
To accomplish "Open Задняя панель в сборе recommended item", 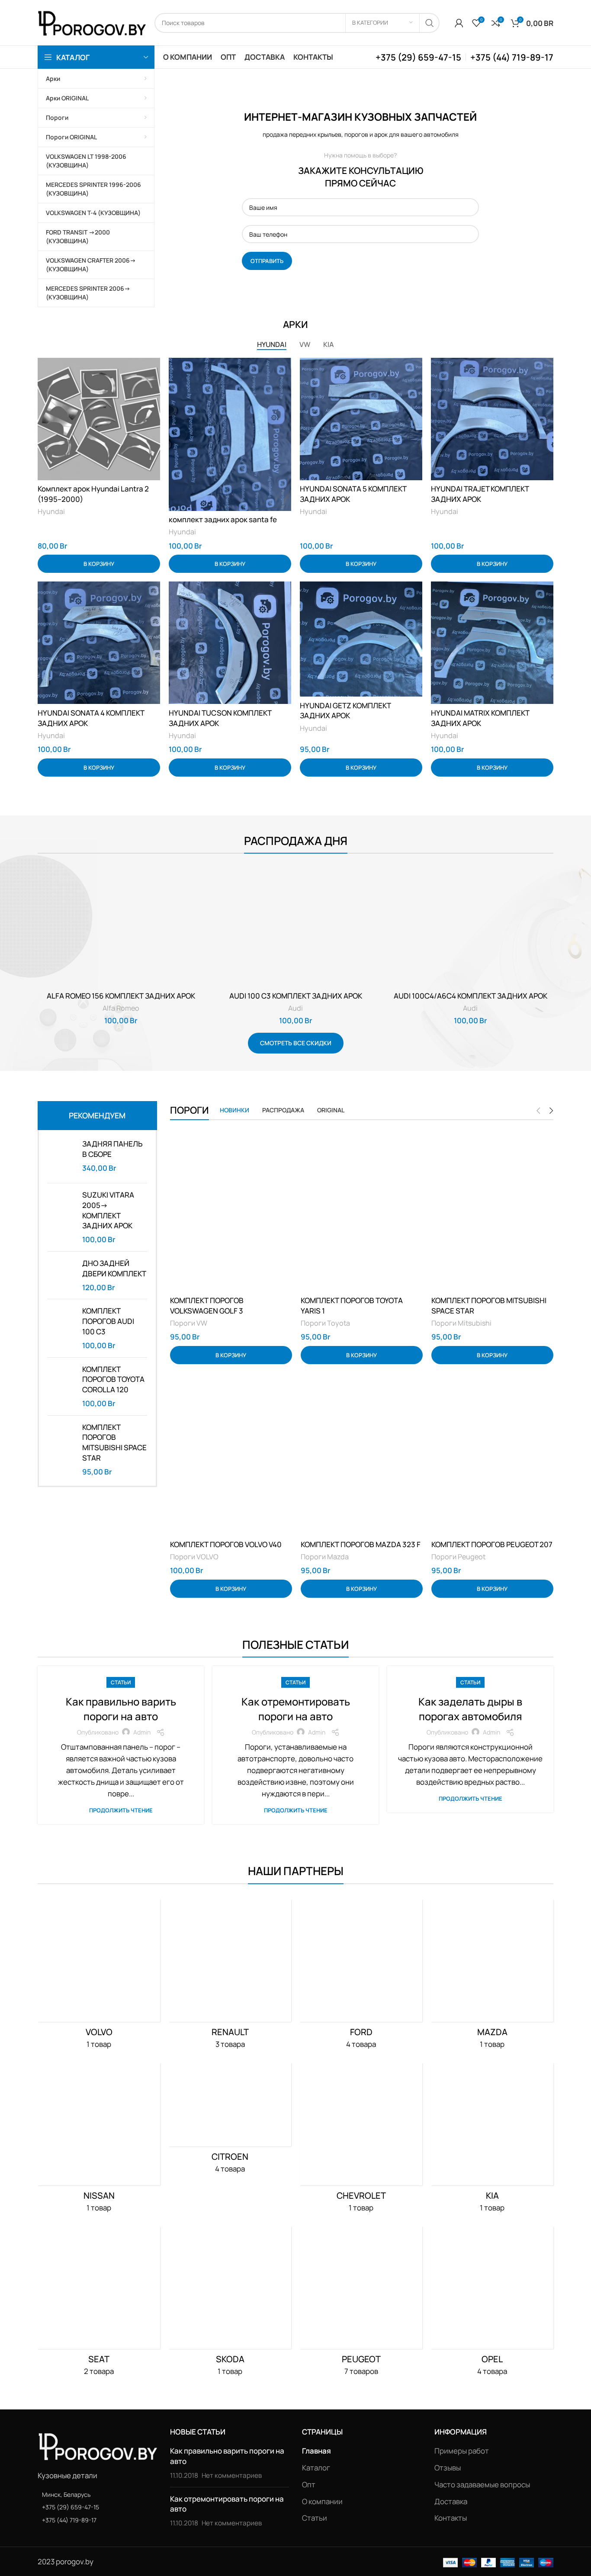I will tap(112, 1149).
